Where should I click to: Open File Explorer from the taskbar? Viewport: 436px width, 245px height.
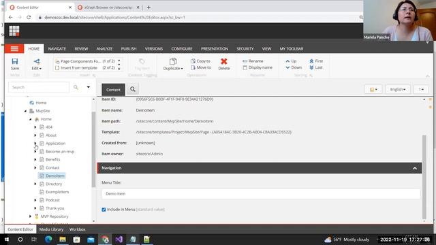click(63, 240)
